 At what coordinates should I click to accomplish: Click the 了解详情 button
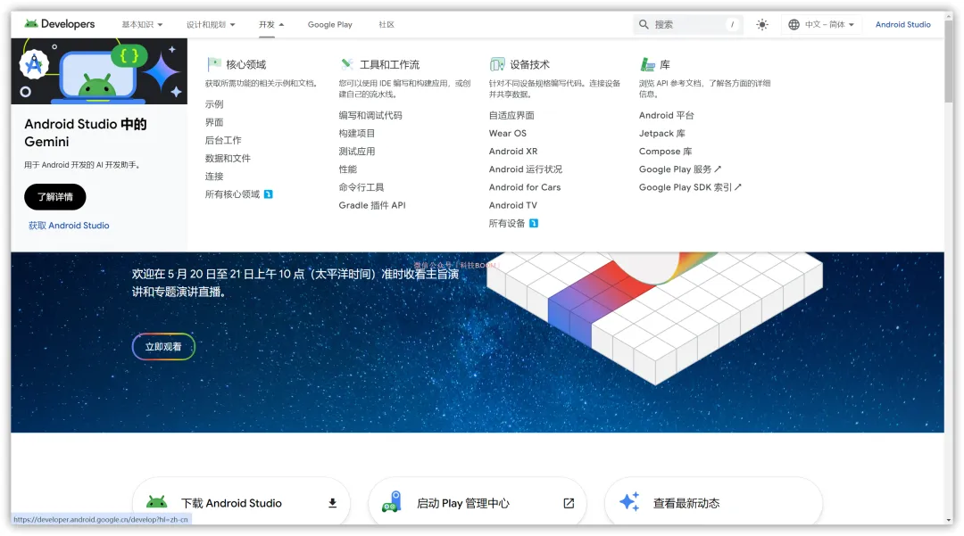click(55, 196)
